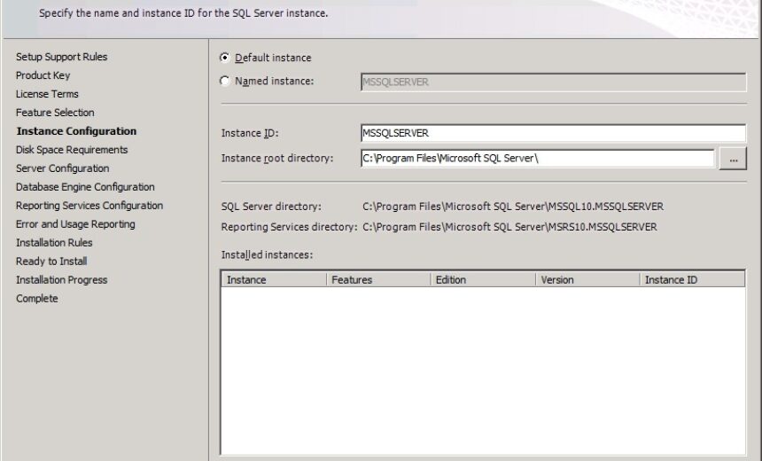Sort installed instances by Edition column
The height and width of the screenshot is (461, 762).
point(483,279)
